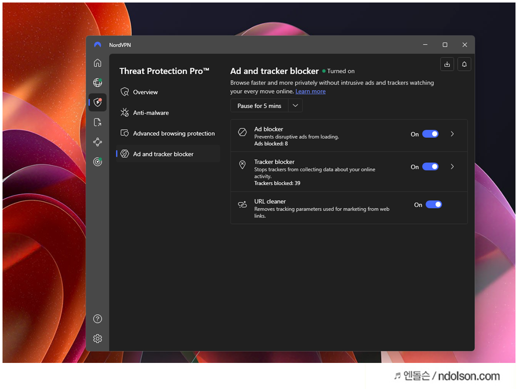
Task: Toggle the Ad blocker switch off
Action: (430, 134)
